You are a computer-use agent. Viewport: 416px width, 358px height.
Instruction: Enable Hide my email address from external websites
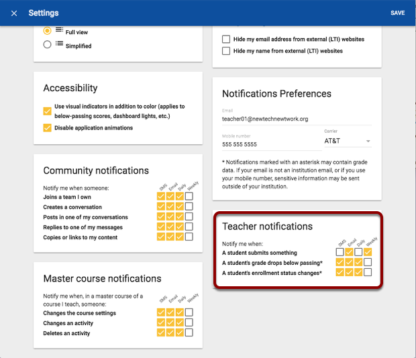pyautogui.click(x=226, y=39)
